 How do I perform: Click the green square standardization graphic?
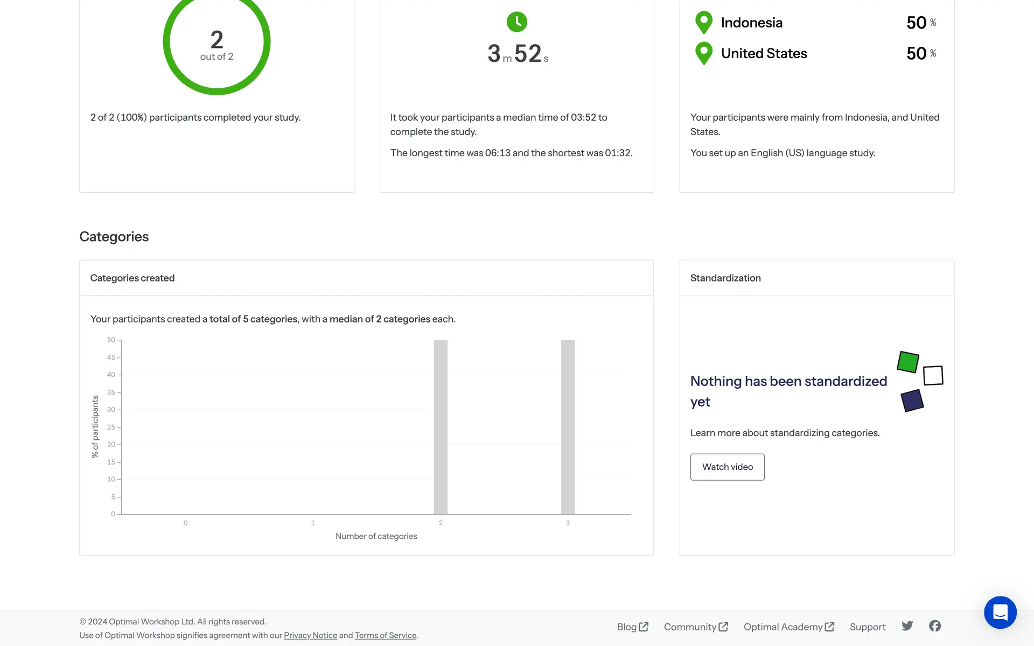point(908,362)
